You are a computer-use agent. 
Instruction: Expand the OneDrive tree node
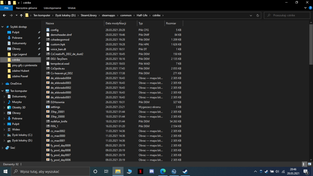tap(3, 84)
